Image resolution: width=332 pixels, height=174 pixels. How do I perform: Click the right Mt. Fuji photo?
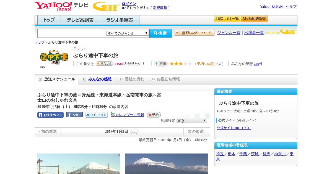click(x=166, y=164)
